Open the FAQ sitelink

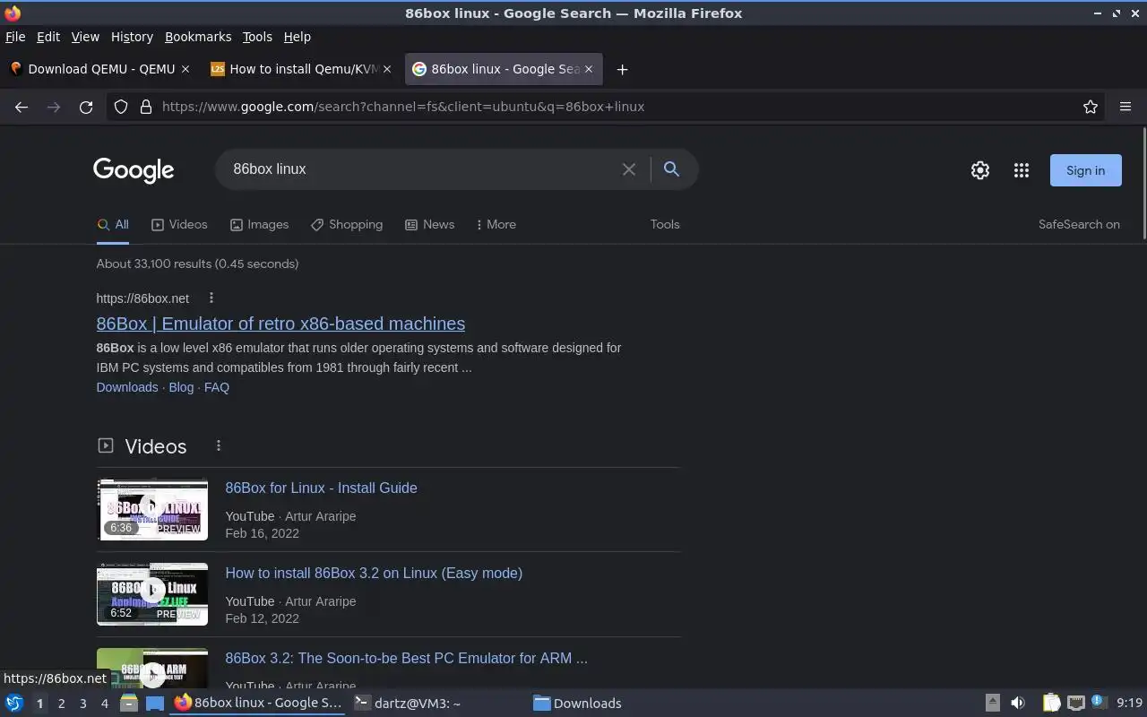(x=217, y=387)
